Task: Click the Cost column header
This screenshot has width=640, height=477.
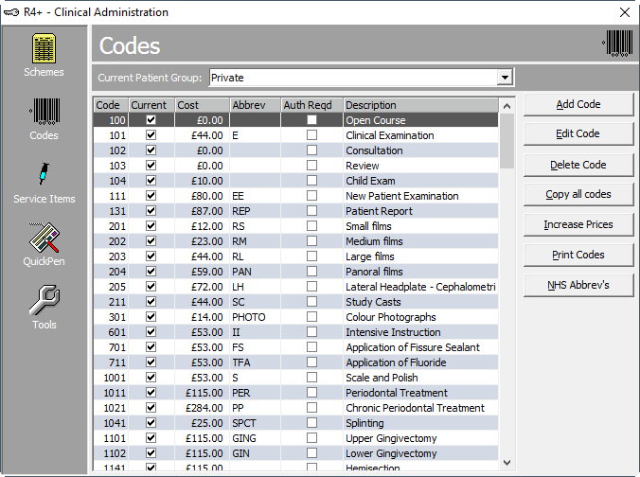Action: [202, 105]
